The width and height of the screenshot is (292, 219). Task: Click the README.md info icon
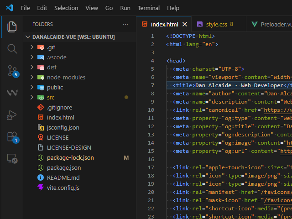(41, 177)
